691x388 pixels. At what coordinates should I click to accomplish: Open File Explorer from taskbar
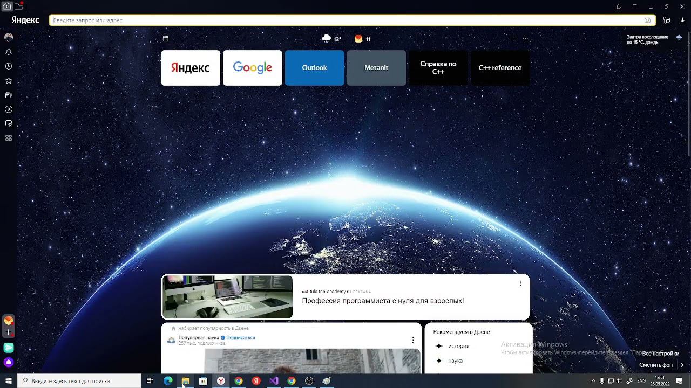coord(186,381)
